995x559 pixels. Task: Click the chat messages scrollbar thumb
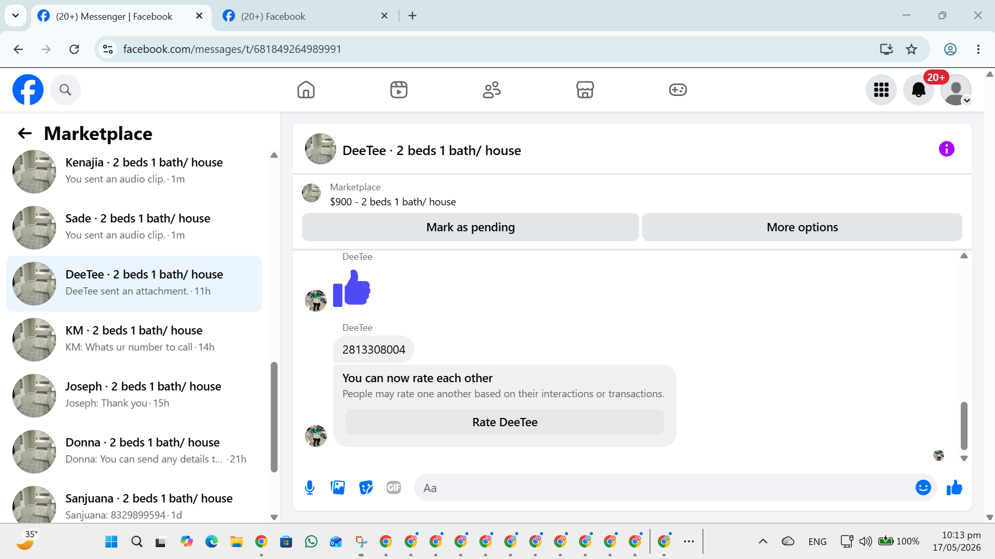pyautogui.click(x=964, y=426)
